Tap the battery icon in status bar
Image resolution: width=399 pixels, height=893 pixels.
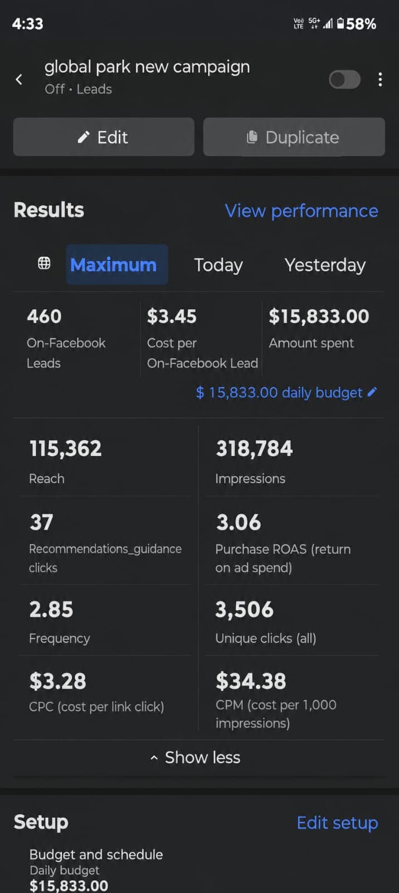click(340, 23)
